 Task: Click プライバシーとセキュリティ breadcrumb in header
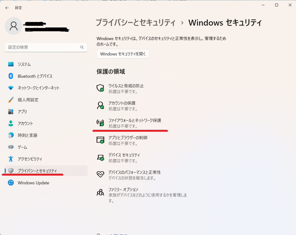(136, 23)
